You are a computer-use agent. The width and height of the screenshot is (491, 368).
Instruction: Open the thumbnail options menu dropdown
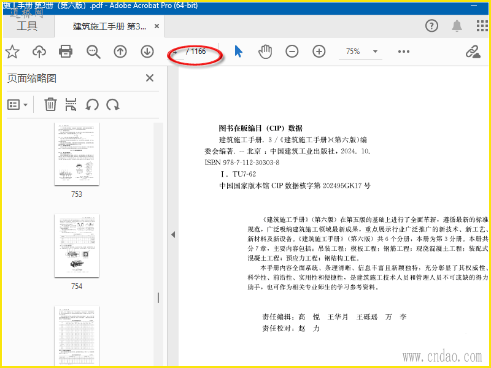click(18, 105)
